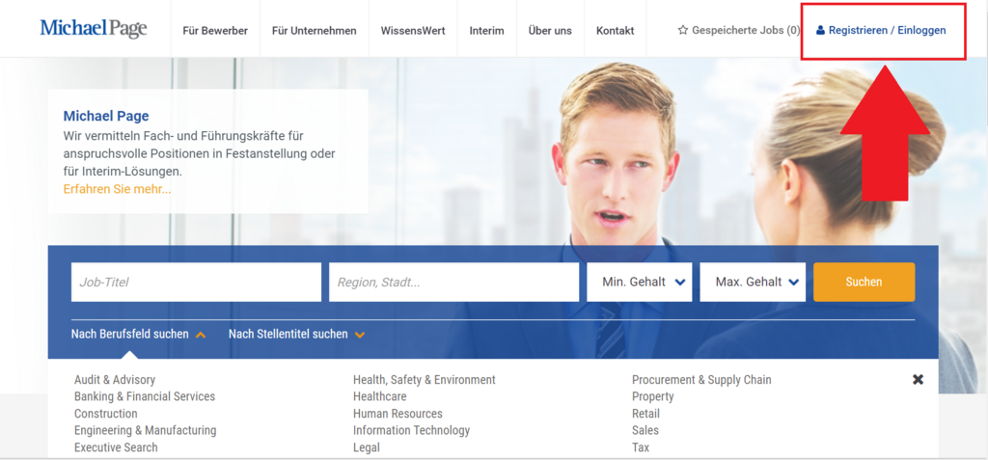Open the Max. Gehalt dropdown

pos(753,283)
